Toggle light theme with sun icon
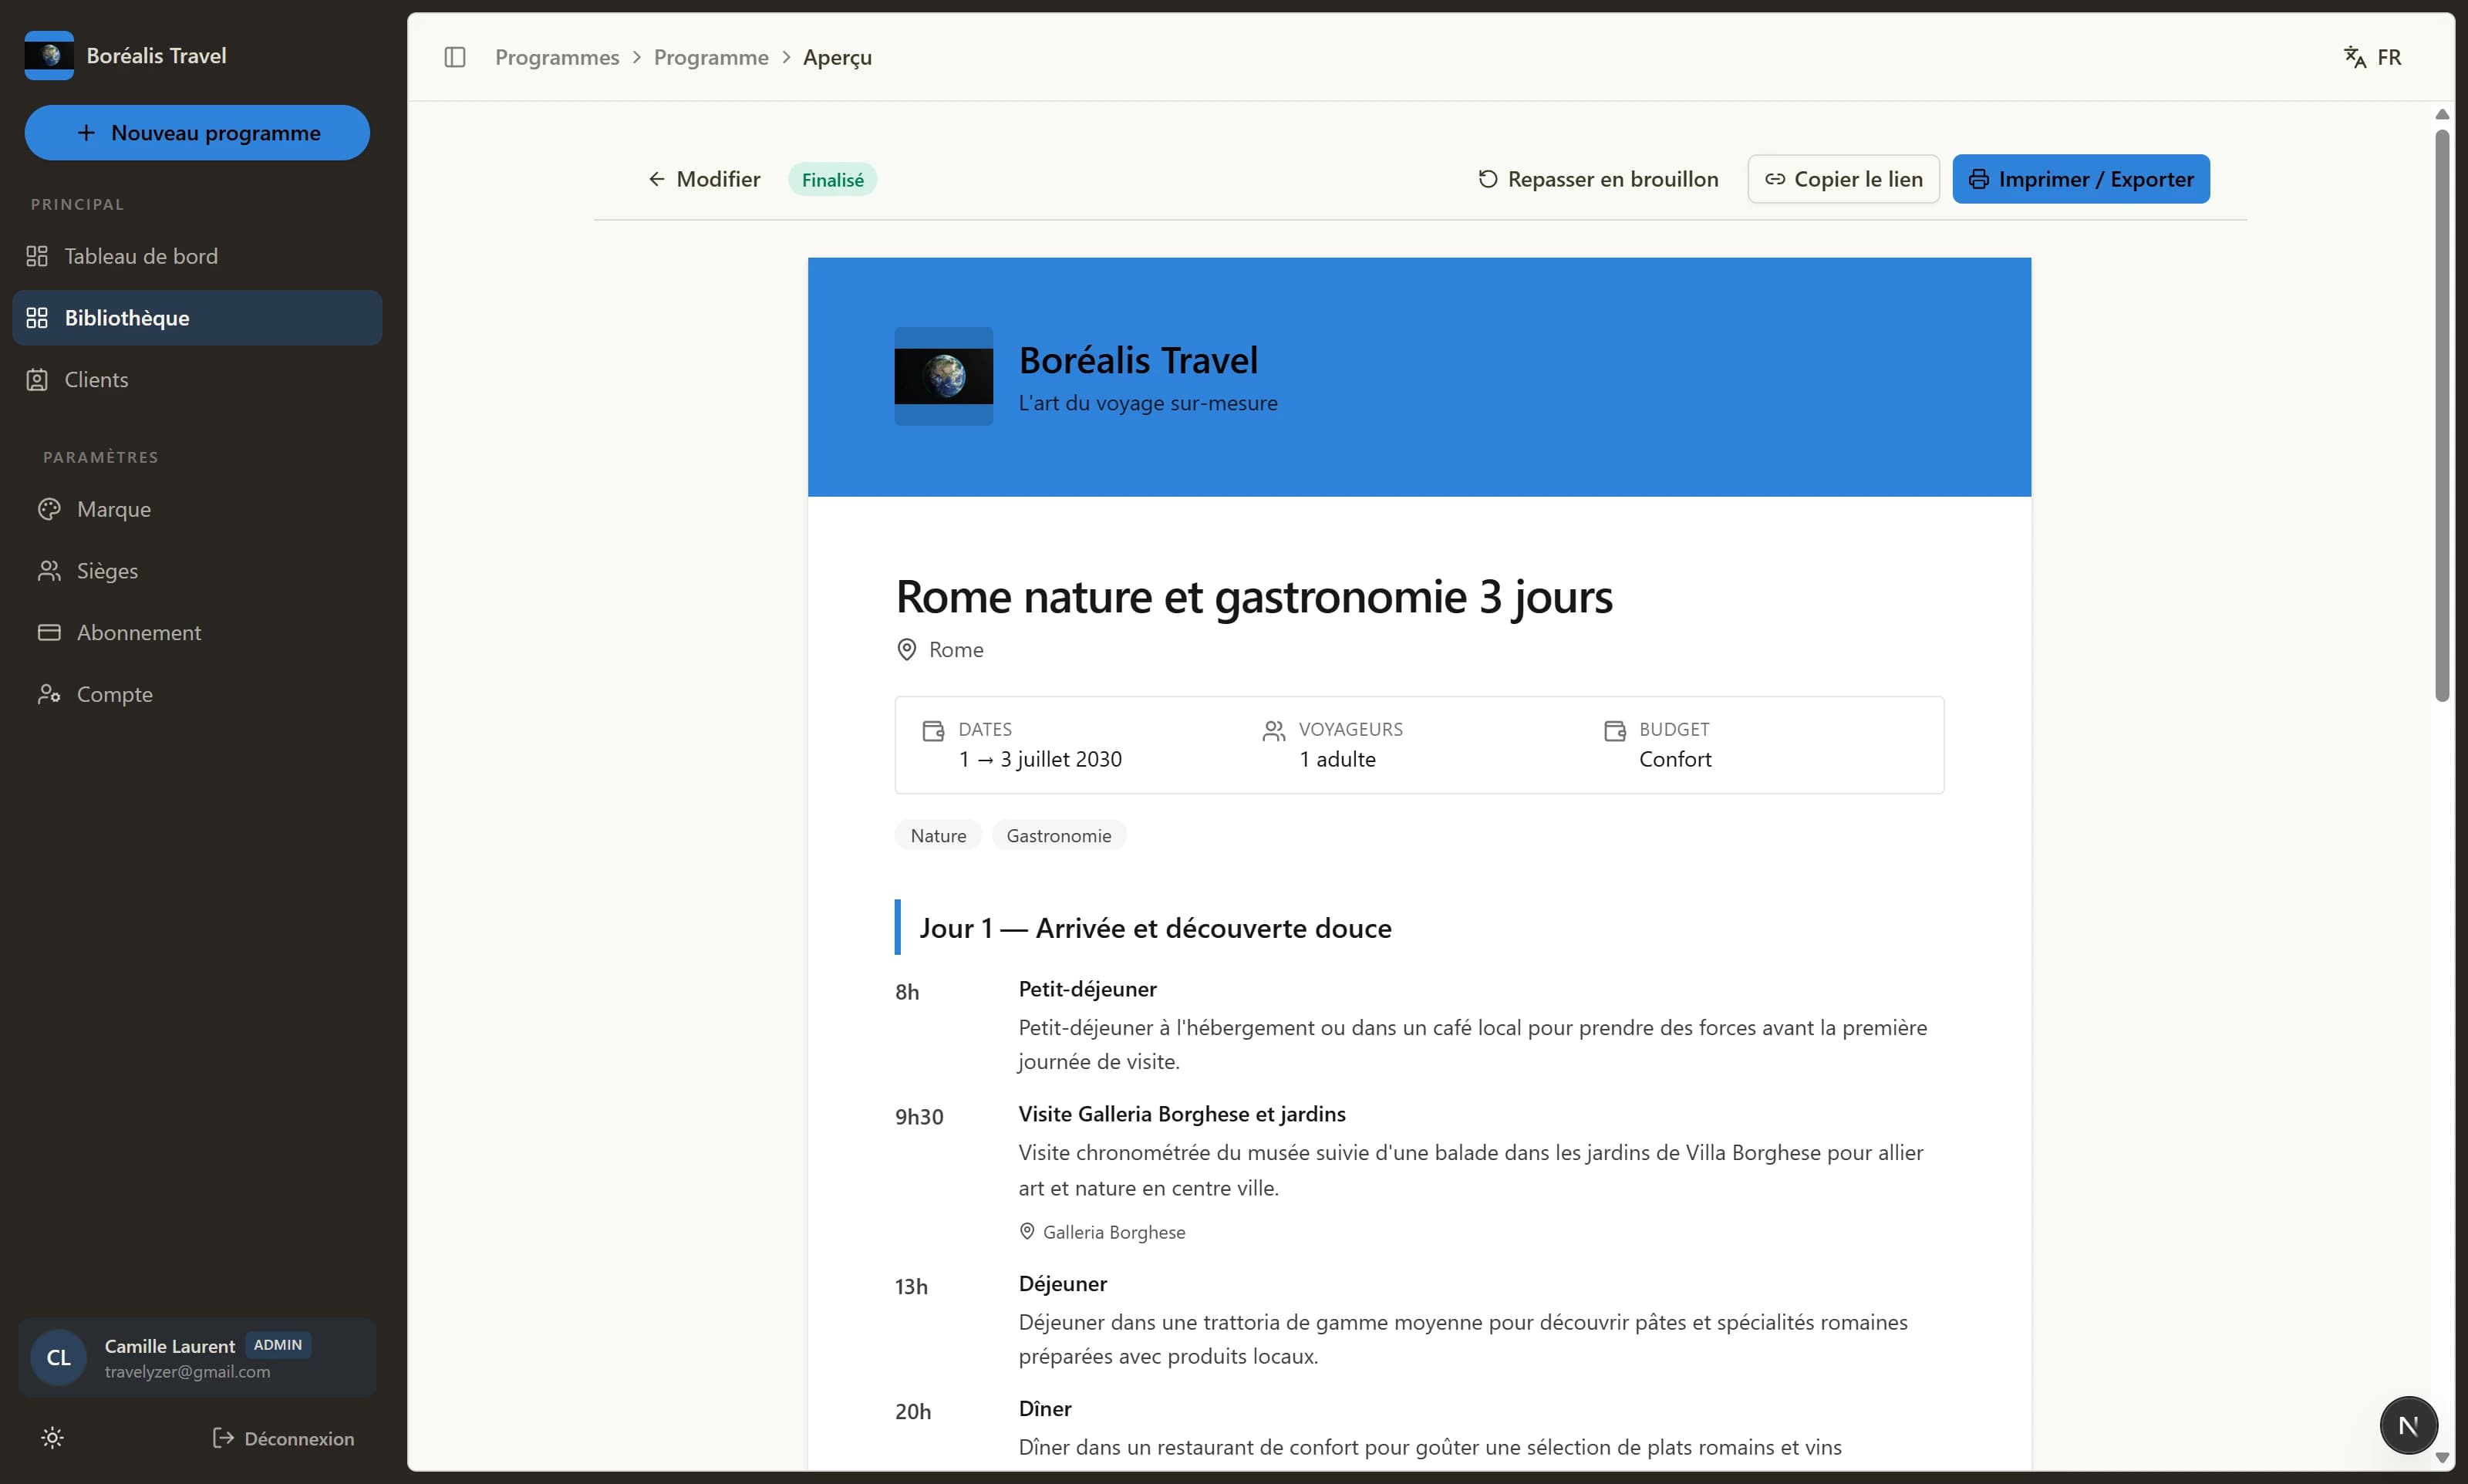The height and width of the screenshot is (1484, 2468). pyautogui.click(x=53, y=1438)
